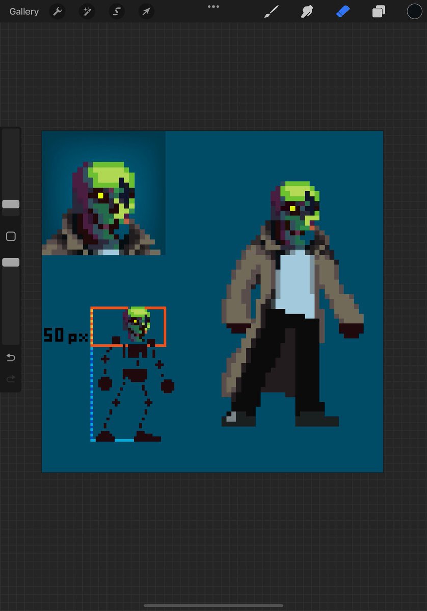Undo the last action
Screen dimensions: 427x611
point(11,357)
